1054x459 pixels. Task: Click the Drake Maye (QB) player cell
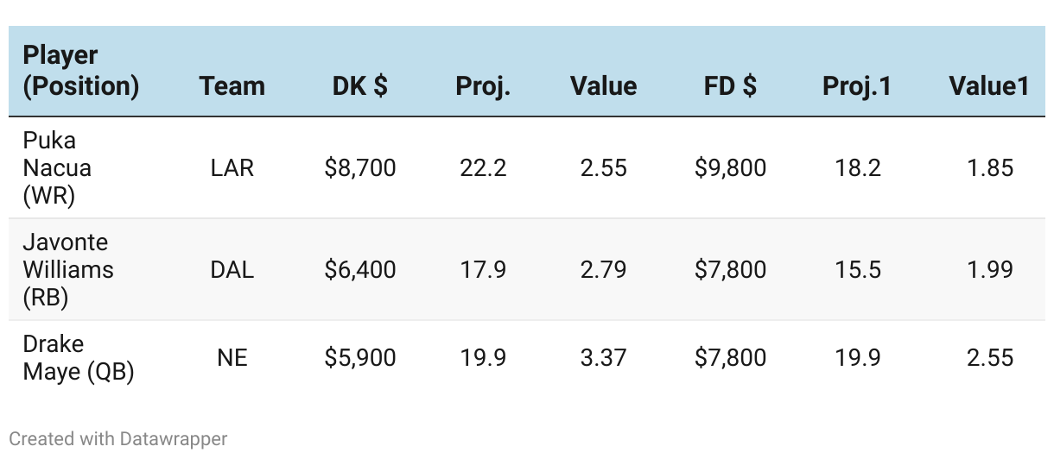pos(78,357)
